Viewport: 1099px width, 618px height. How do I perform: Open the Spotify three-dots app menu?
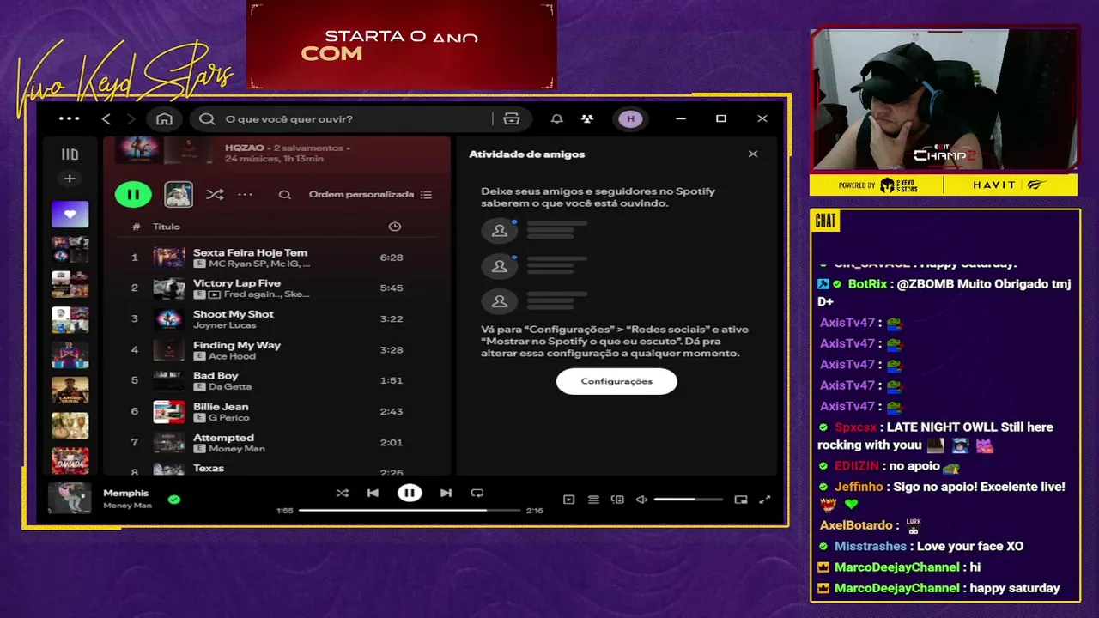69,118
